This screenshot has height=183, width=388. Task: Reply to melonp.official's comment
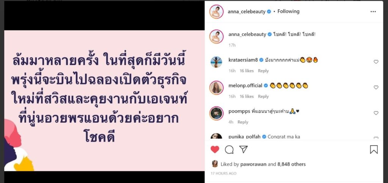click(x=263, y=97)
